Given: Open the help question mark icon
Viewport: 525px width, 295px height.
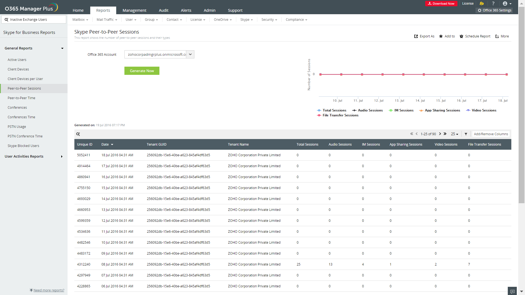Looking at the screenshot, I should [x=493, y=4].
